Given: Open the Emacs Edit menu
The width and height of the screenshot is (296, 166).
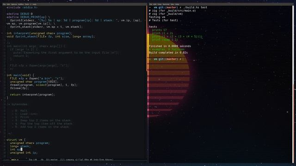Looking at the screenshot, I should pyautogui.click(x=8, y=4).
